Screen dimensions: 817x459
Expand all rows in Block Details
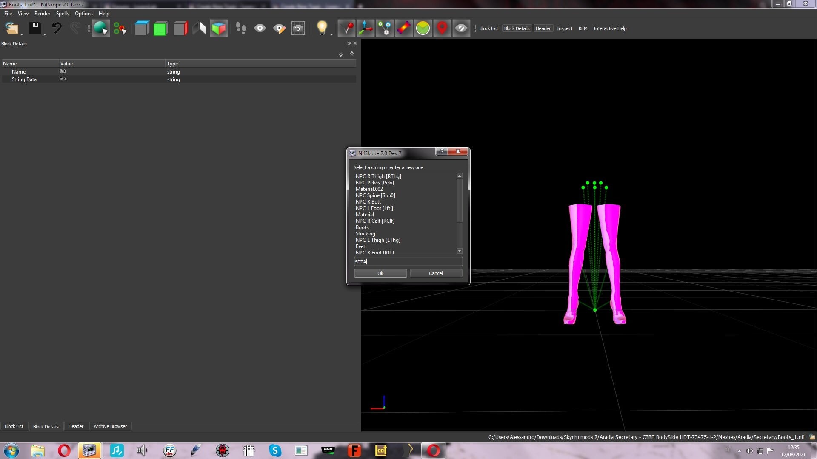[x=340, y=54]
